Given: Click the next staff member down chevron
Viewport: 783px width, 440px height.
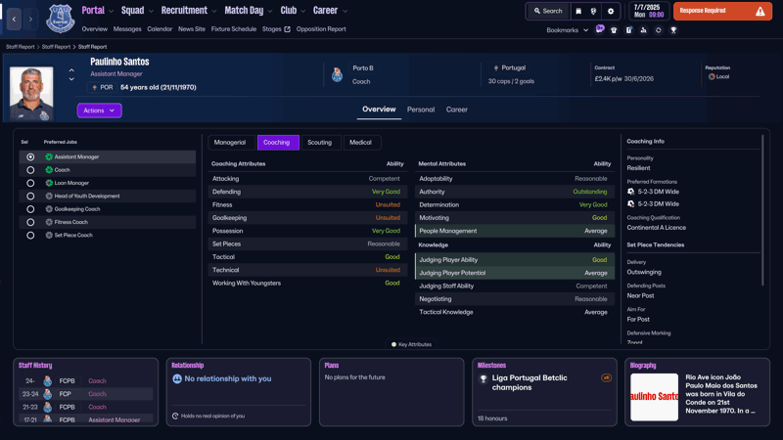Looking at the screenshot, I should (x=71, y=79).
